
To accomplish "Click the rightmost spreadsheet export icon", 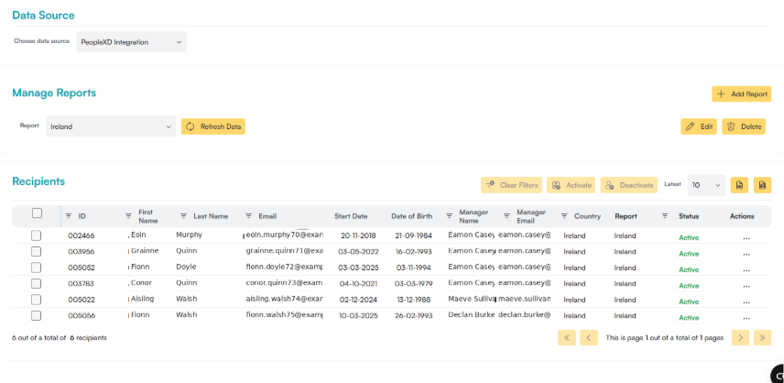I will click(x=763, y=185).
